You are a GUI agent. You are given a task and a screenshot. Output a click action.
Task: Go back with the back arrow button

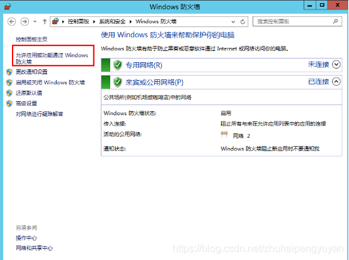[11, 21]
